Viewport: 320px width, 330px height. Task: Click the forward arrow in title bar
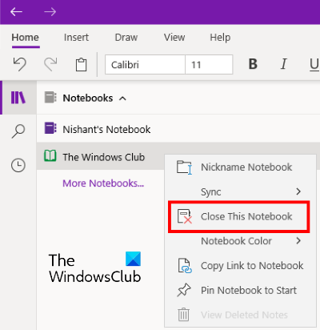tap(50, 12)
